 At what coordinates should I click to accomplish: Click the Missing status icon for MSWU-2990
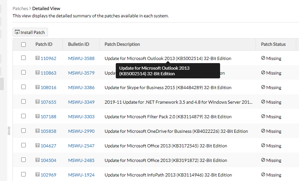[263, 131]
